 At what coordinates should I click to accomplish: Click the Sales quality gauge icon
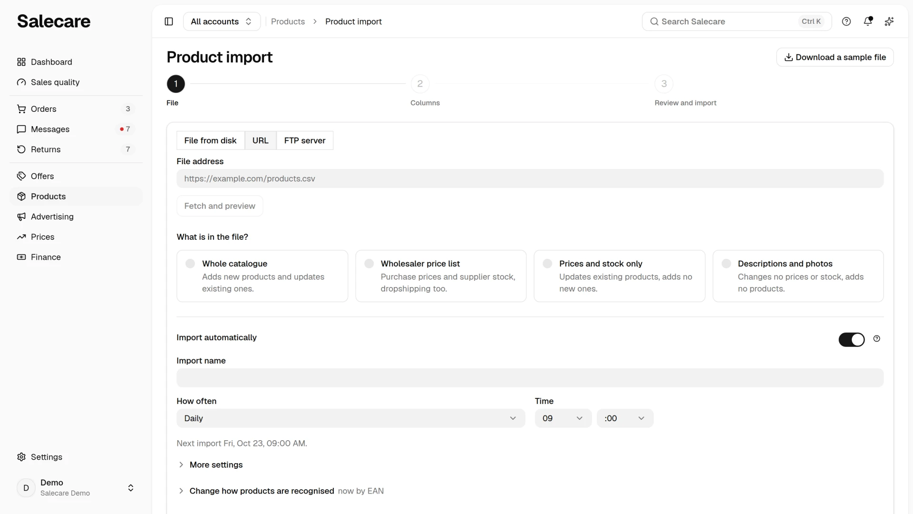point(21,82)
